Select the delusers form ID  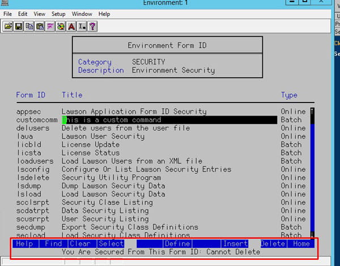(x=33, y=128)
